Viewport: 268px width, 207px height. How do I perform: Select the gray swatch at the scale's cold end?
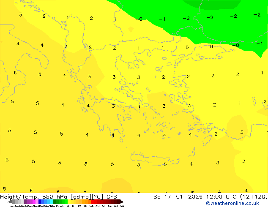14,202
